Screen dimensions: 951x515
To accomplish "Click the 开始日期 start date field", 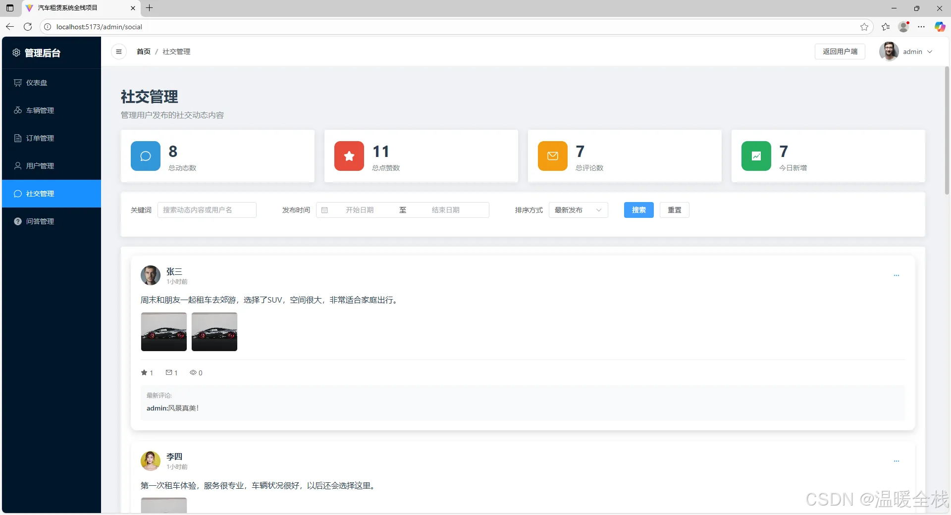I will click(x=360, y=210).
